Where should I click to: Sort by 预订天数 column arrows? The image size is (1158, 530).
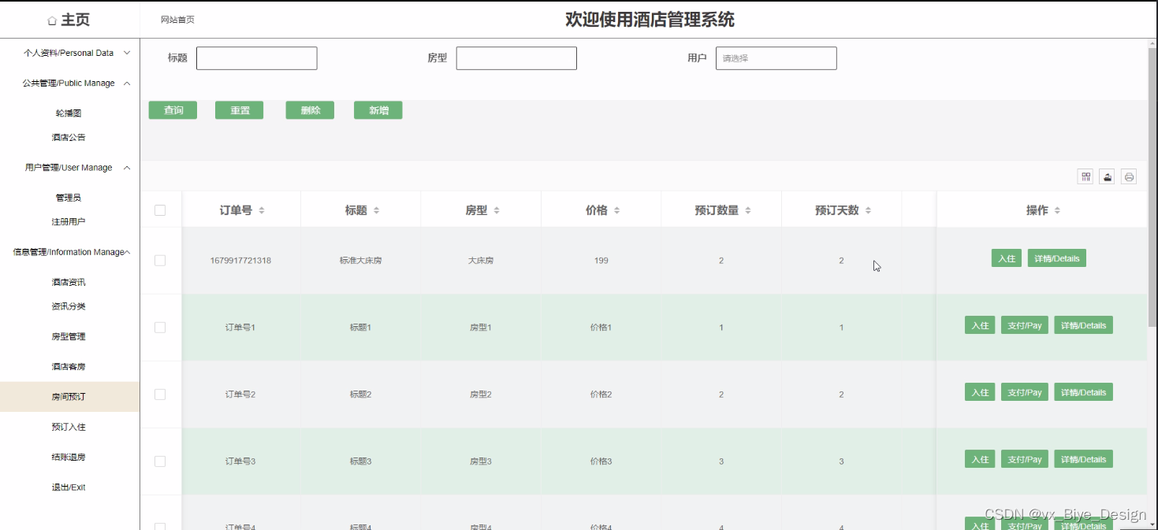coord(869,210)
